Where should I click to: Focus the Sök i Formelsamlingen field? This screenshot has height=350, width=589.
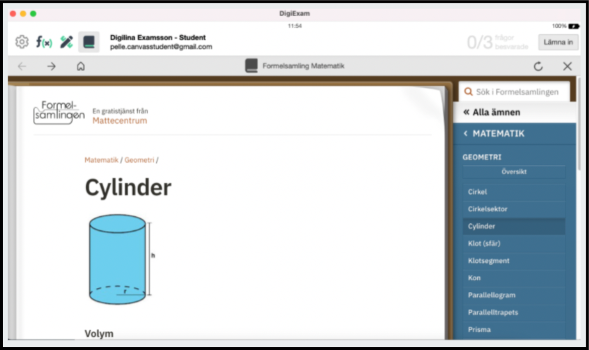coord(514,92)
